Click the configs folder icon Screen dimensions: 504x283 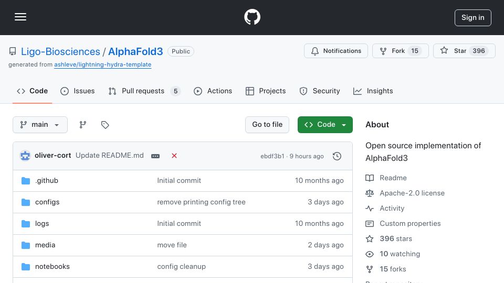point(26,202)
